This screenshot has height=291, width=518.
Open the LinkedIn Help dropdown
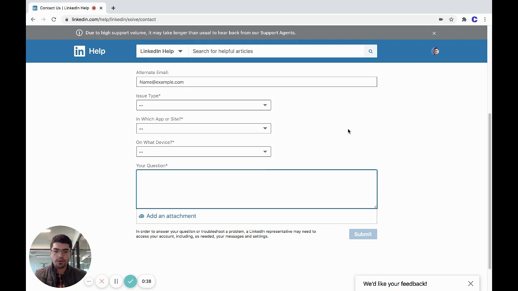[161, 51]
